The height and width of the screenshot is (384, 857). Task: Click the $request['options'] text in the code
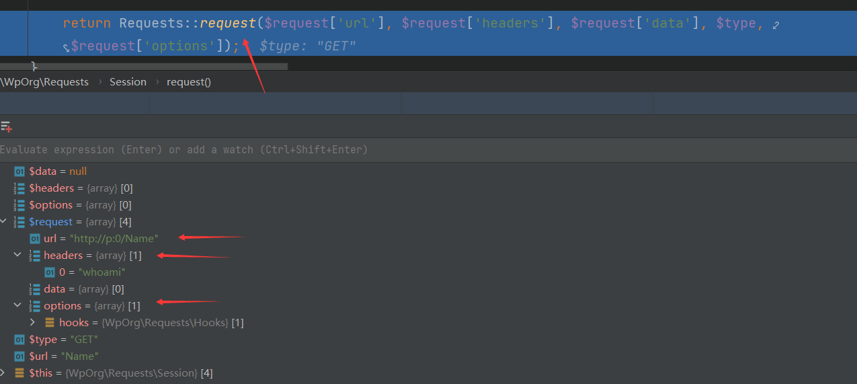(x=148, y=46)
